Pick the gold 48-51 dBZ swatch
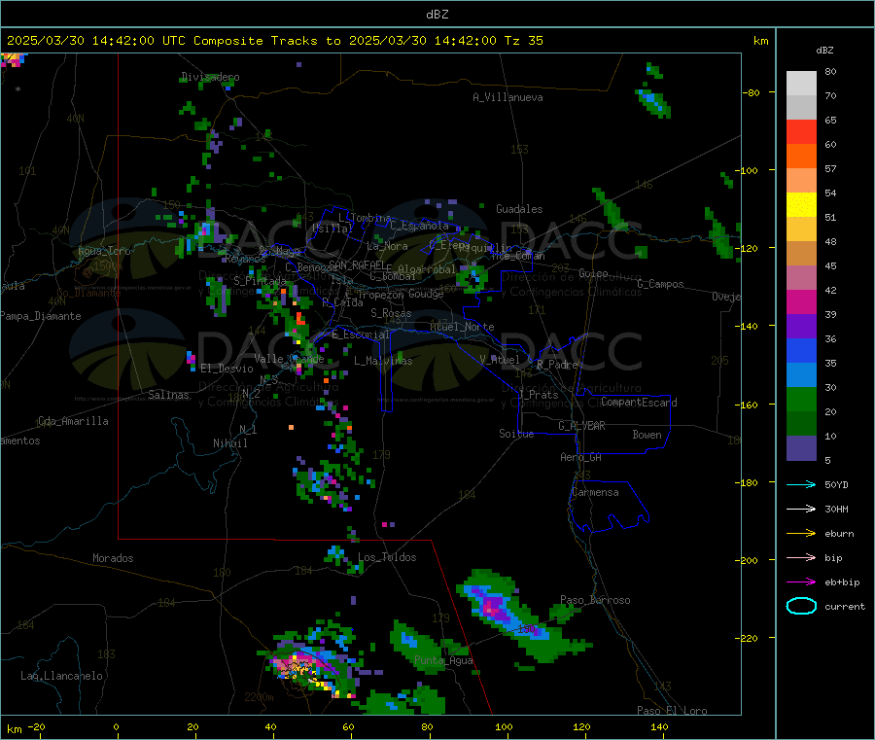 [x=801, y=229]
